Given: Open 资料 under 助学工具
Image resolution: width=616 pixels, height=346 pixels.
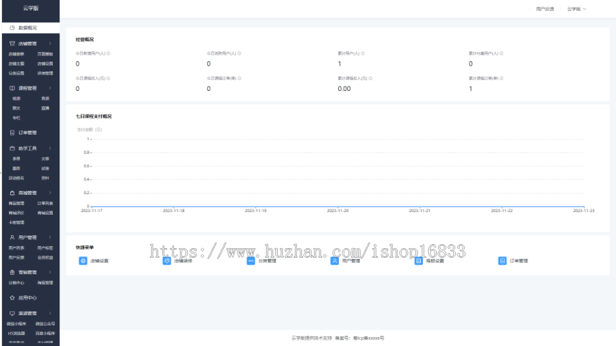Looking at the screenshot, I should pos(45,178).
